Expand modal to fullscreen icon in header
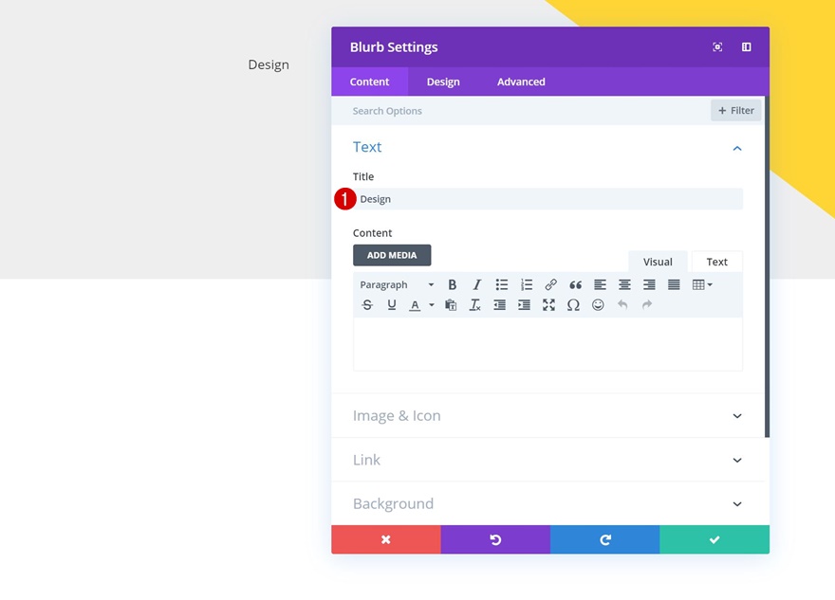The height and width of the screenshot is (600, 835). 717,47
